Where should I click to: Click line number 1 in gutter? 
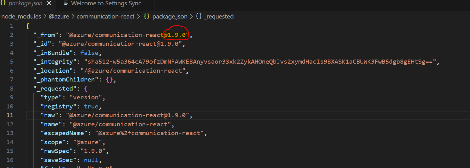[12, 26]
